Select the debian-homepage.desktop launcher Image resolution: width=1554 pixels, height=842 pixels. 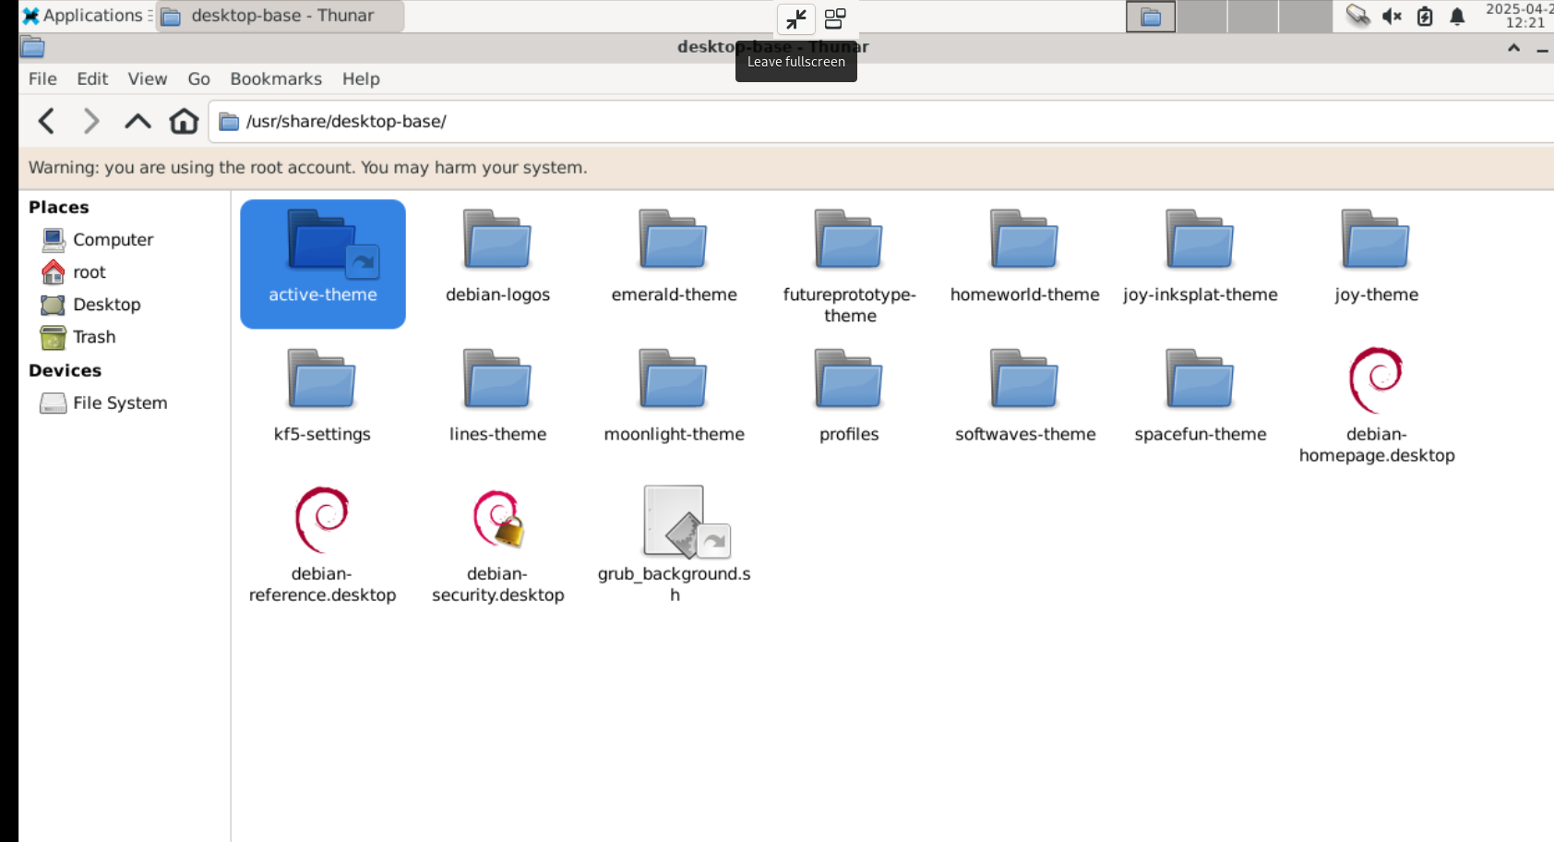[1375, 379]
